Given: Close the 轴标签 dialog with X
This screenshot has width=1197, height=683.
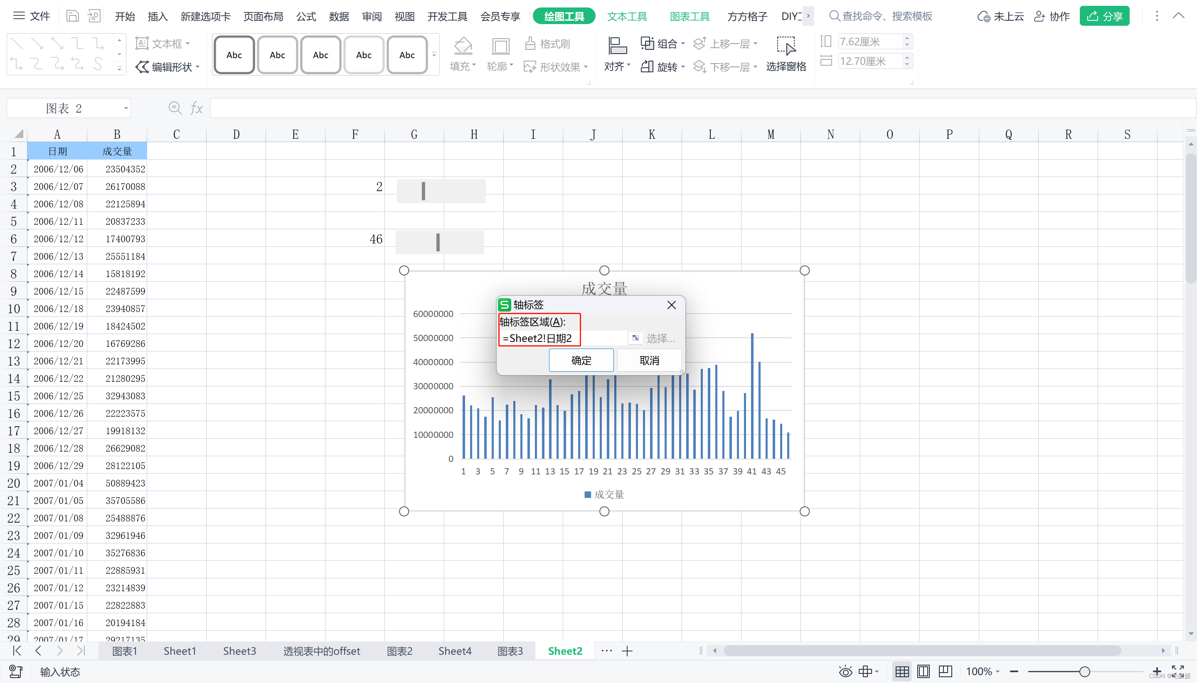Looking at the screenshot, I should tap(672, 305).
